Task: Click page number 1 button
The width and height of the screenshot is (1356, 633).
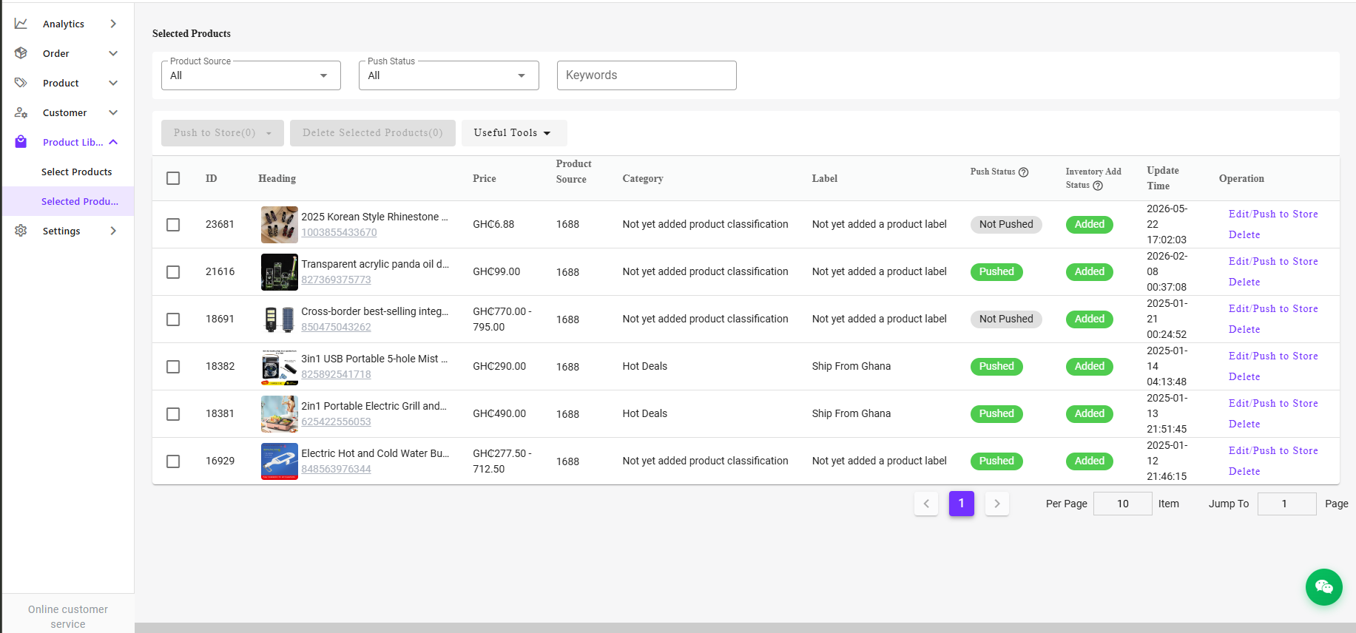Action: (961, 504)
